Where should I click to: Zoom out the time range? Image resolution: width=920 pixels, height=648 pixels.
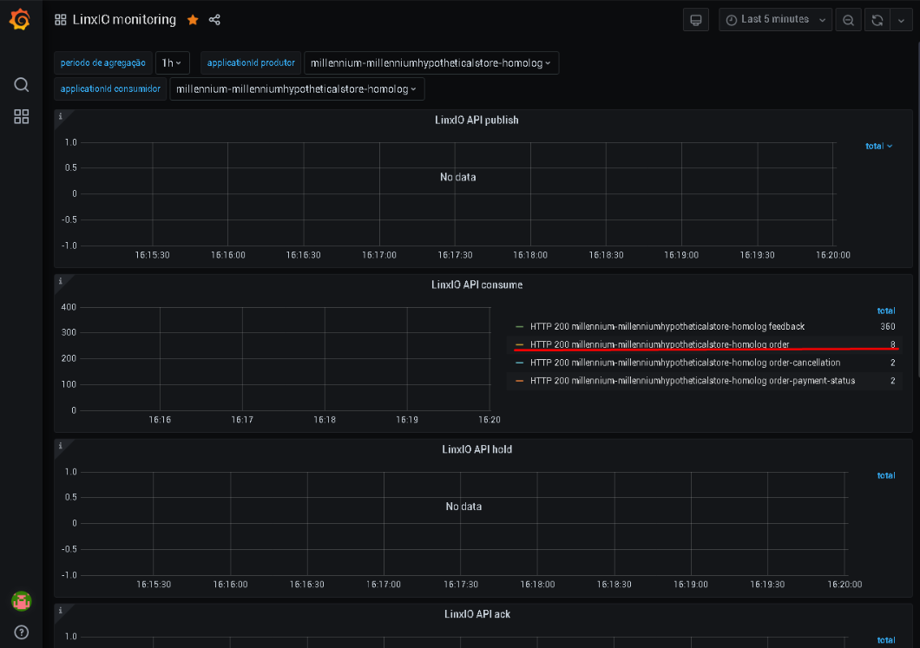coord(849,20)
